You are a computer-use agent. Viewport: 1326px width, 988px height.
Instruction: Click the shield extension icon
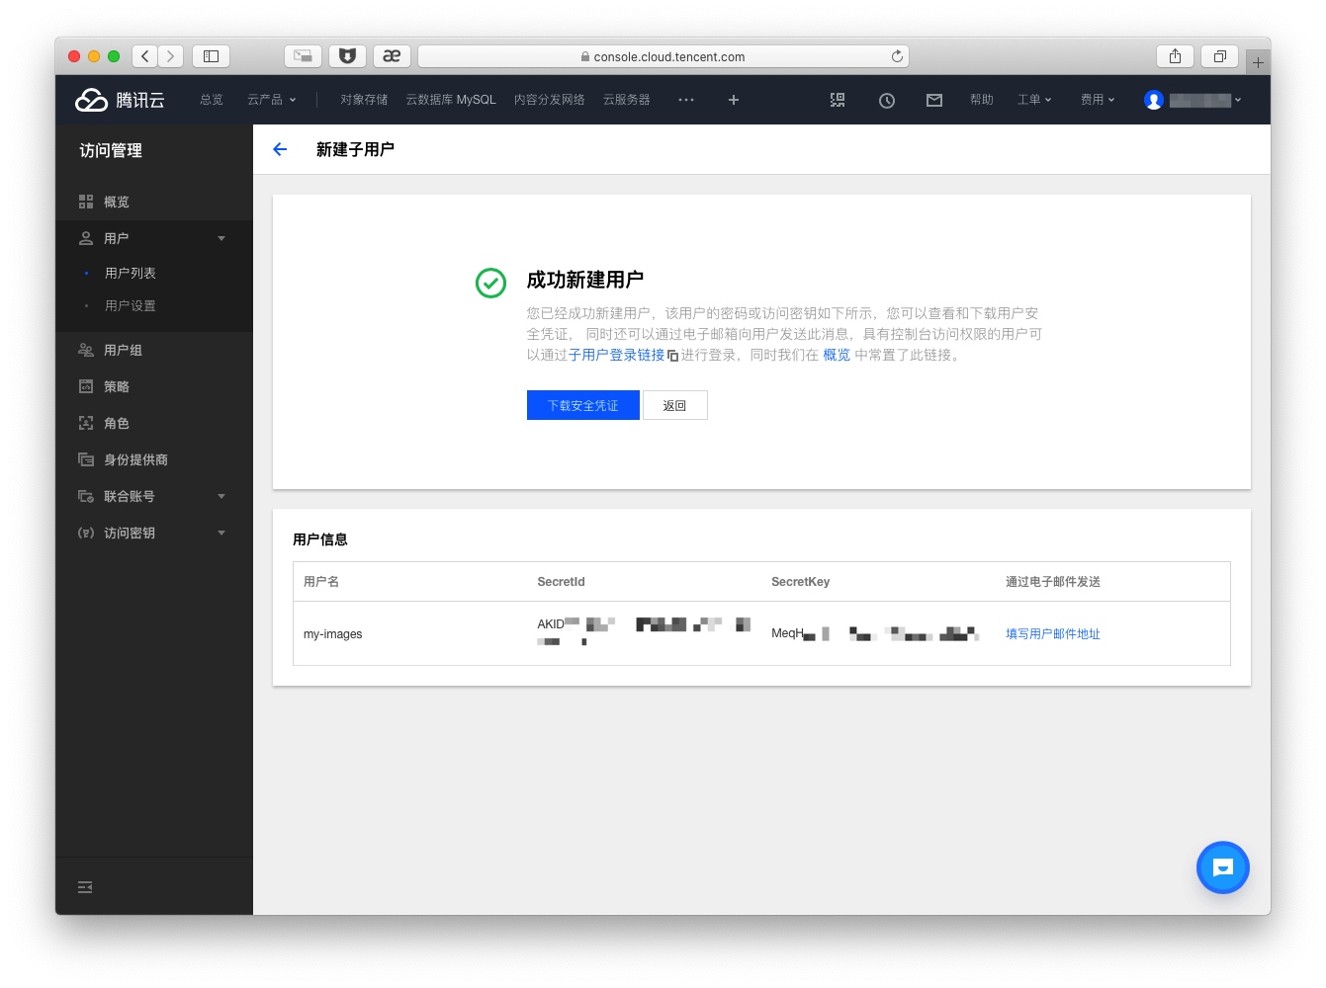(x=347, y=56)
